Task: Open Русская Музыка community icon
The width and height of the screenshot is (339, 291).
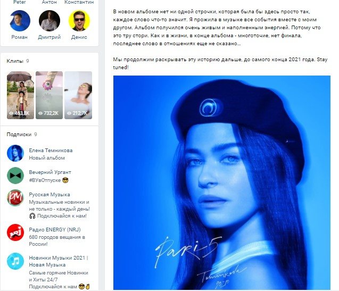Action: (15, 197)
